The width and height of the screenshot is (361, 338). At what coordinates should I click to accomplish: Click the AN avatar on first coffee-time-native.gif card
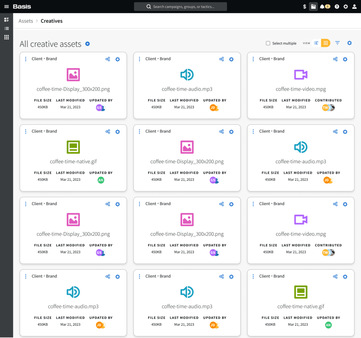(101, 180)
